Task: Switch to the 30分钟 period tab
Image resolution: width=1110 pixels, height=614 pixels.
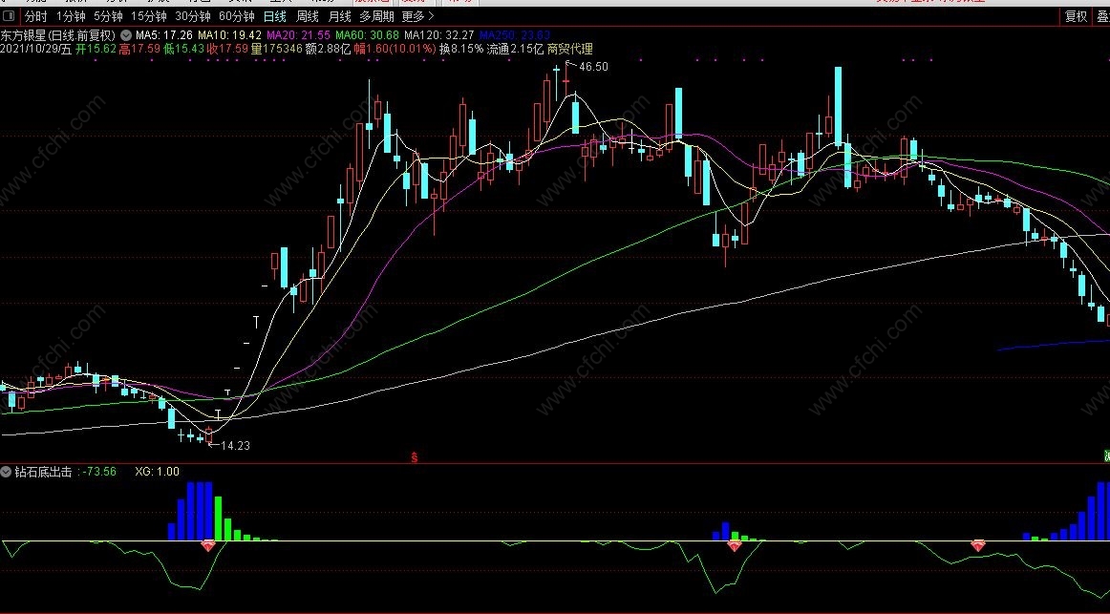Action: [x=193, y=16]
